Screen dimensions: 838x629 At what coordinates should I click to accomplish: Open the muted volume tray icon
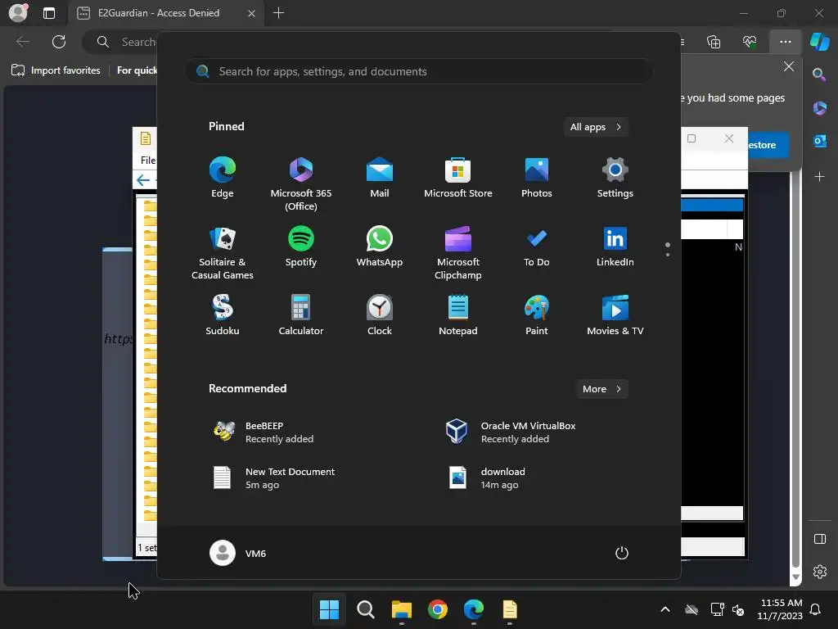click(738, 609)
